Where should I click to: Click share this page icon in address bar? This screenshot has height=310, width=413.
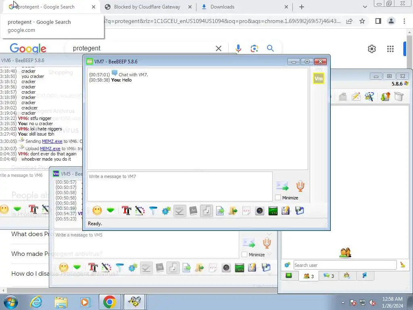tap(349, 21)
